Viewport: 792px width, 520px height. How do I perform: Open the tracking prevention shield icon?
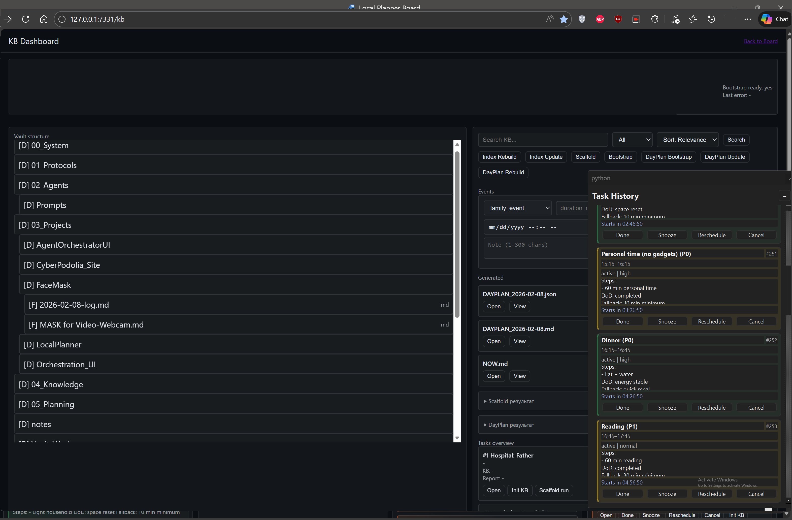click(582, 19)
